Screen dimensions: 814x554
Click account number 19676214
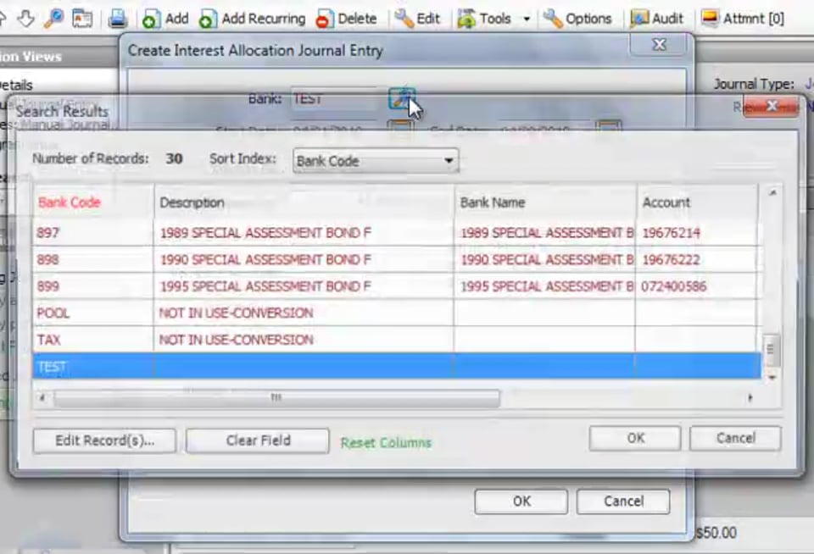tap(671, 233)
